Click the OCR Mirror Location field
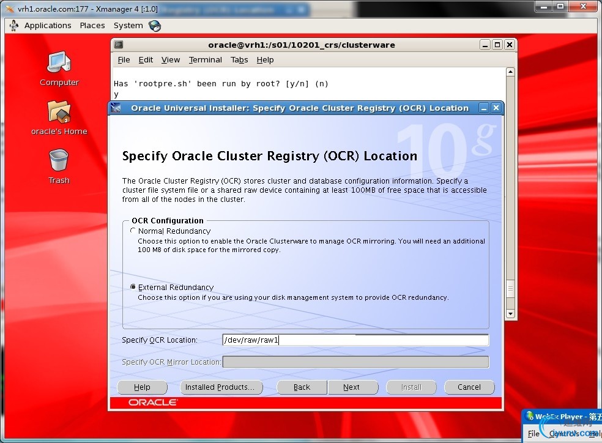 [x=355, y=362]
